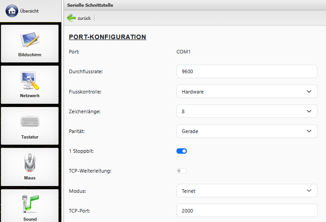326x222 pixels.
Task: Click the home Übersicht icon
Action: [12, 10]
